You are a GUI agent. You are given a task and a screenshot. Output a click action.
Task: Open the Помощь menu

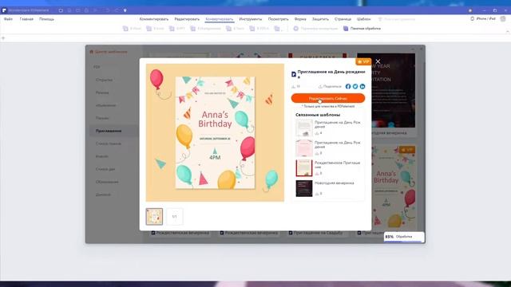46,19
